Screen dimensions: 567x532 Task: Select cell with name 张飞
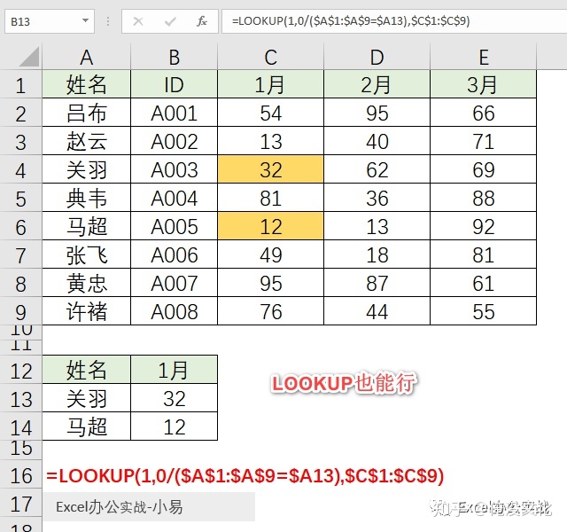click(87, 254)
